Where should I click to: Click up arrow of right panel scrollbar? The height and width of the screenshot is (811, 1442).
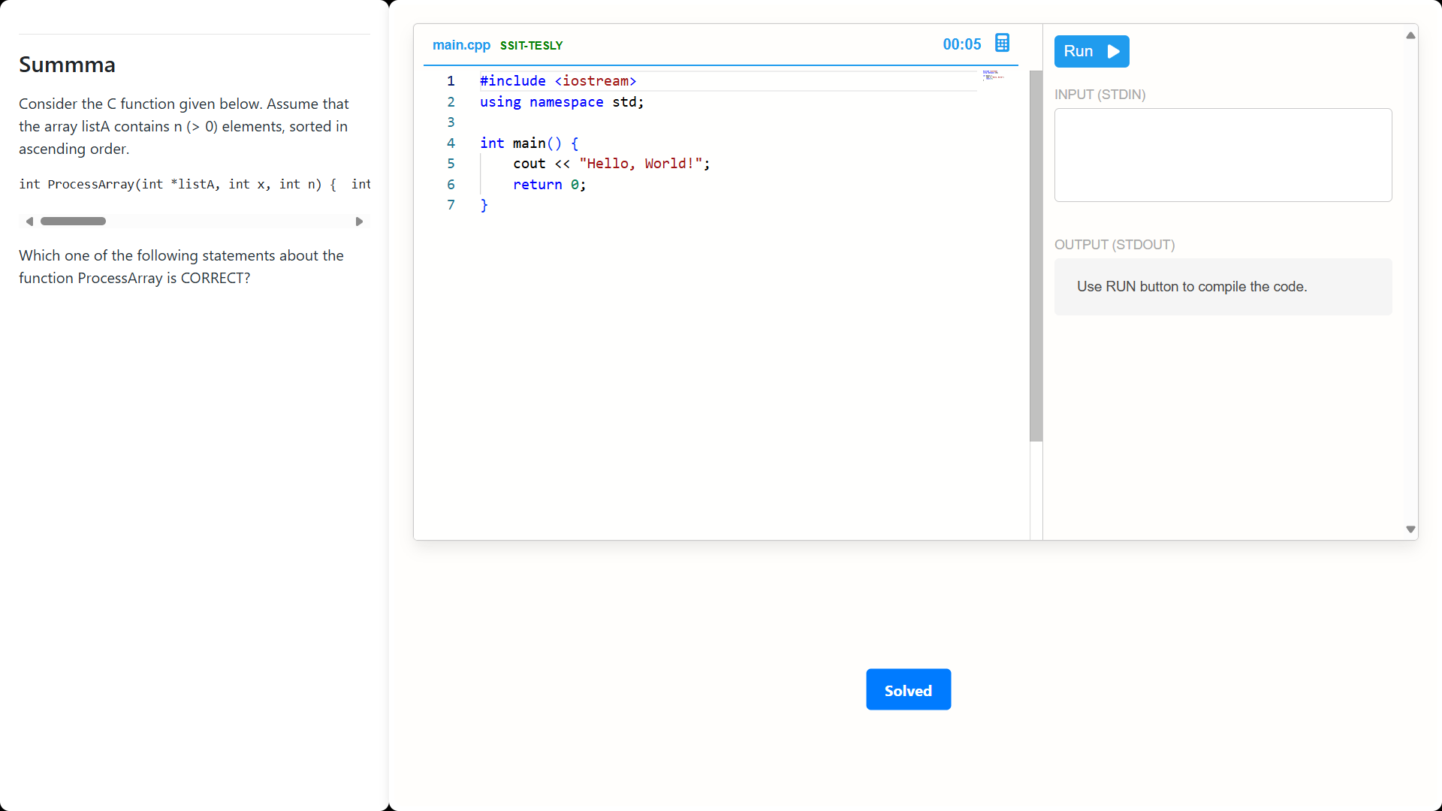pyautogui.click(x=1410, y=35)
